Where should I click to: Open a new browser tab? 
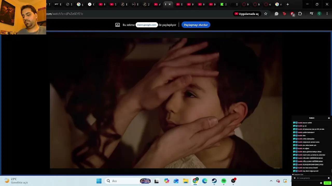tap(288, 4)
